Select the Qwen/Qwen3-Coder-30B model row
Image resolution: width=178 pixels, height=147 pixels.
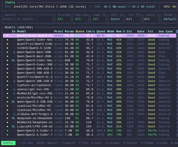tap(90, 65)
